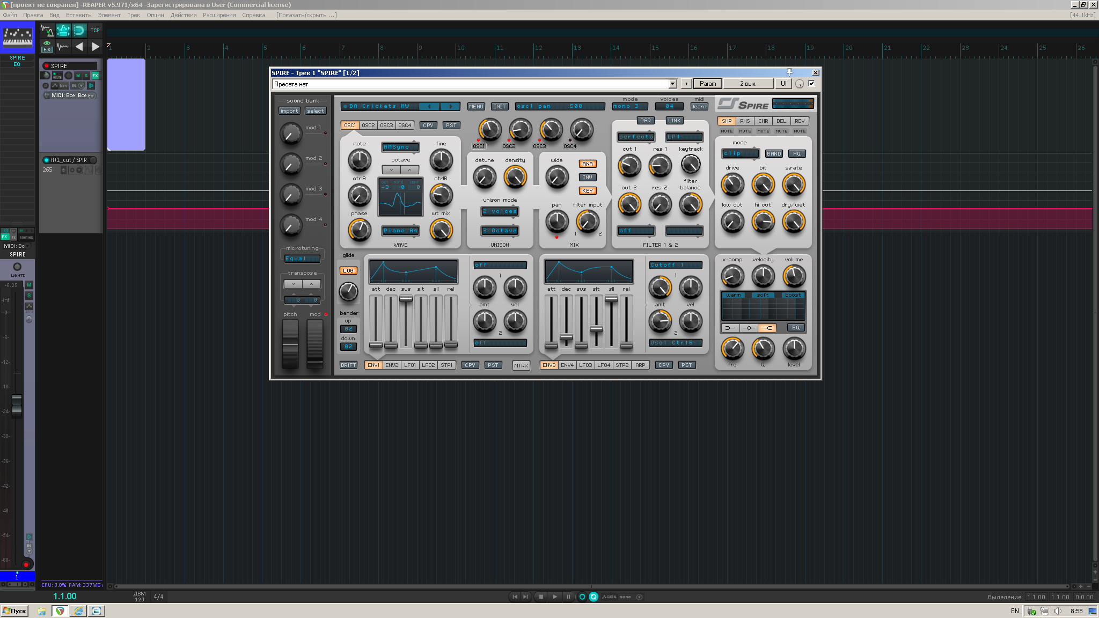Viewport: 1099px width, 618px height.
Task: Solo the SPIRE track
Action: point(86,76)
